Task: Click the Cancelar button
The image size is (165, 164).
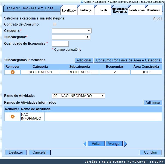Action: pyautogui.click(x=40, y=152)
